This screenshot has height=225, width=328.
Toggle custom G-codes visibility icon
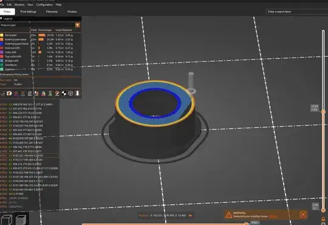tap(57, 94)
